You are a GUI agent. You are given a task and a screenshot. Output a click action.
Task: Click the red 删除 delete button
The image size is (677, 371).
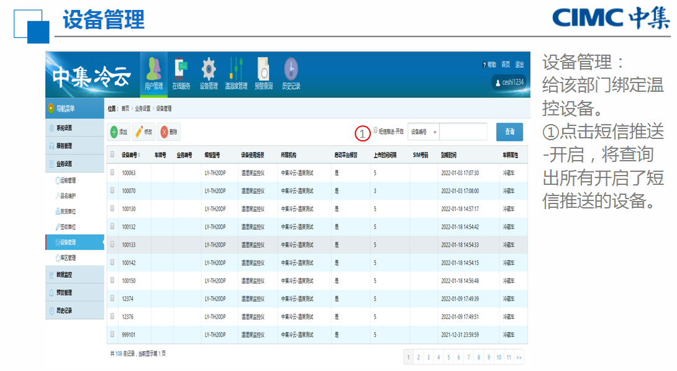169,132
